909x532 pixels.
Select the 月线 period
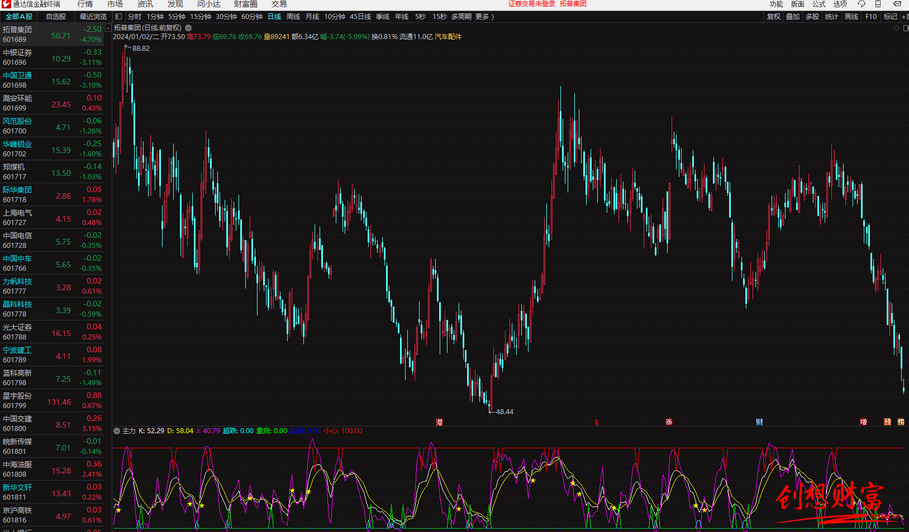point(312,17)
